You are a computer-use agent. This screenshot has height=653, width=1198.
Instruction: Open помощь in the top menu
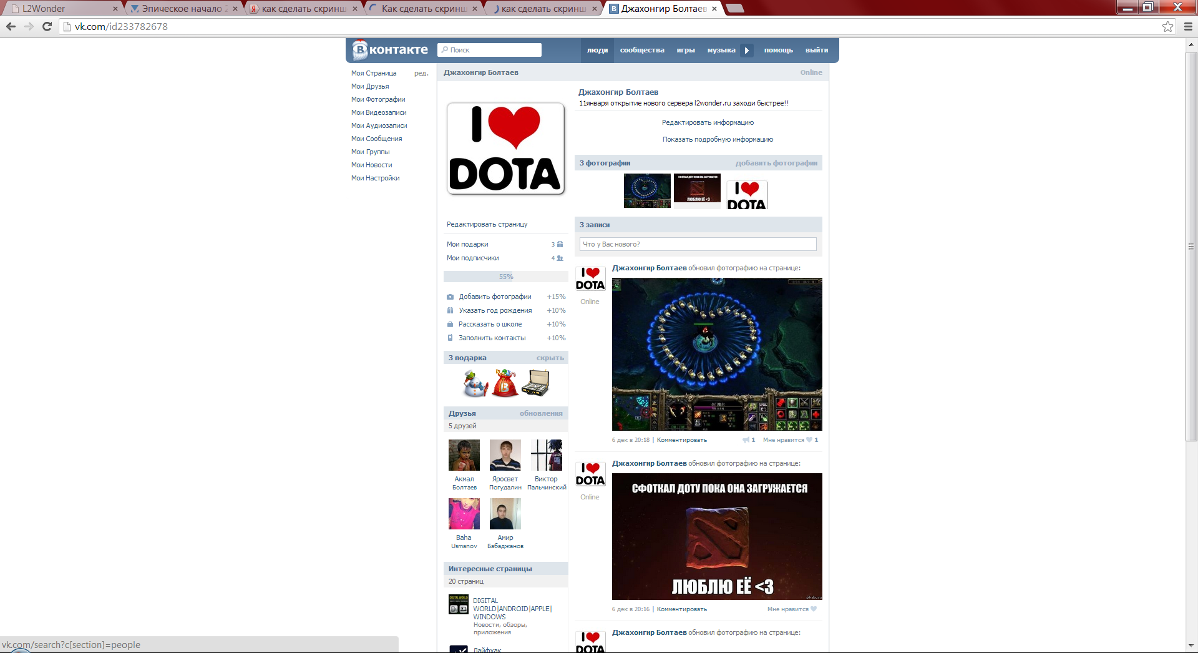[778, 51]
